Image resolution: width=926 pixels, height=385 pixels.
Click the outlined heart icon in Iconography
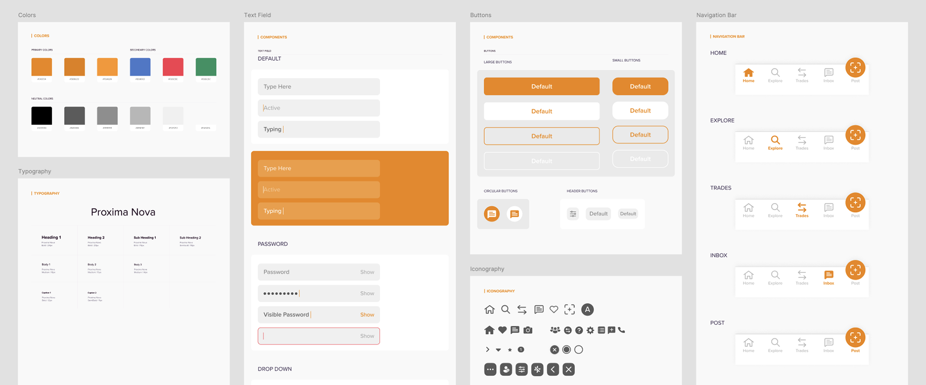554,309
